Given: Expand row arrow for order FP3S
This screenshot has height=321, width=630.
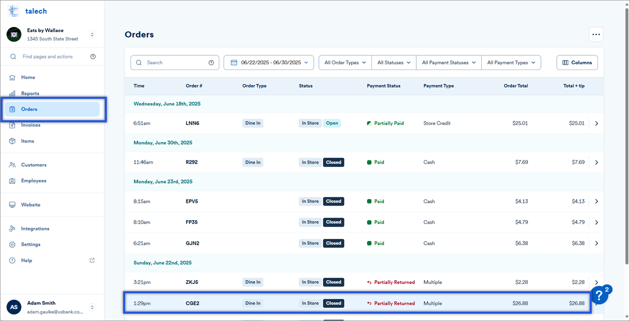Looking at the screenshot, I should tap(596, 222).
